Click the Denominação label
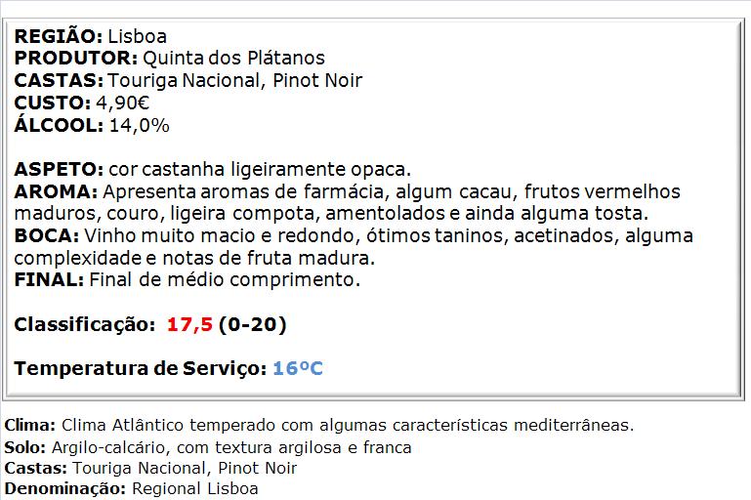The height and width of the screenshot is (500, 751). (x=65, y=489)
